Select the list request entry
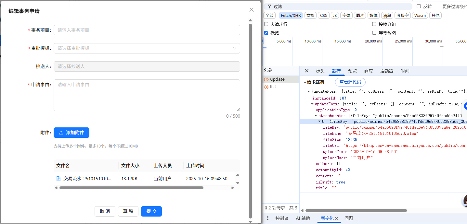This screenshot has height=224, width=467. pyautogui.click(x=273, y=87)
